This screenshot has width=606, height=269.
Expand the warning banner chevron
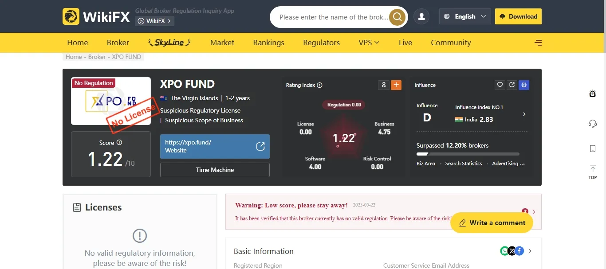(x=534, y=212)
